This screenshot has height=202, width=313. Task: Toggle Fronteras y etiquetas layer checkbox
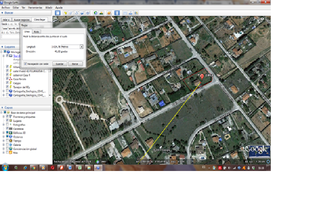click(x=7, y=117)
